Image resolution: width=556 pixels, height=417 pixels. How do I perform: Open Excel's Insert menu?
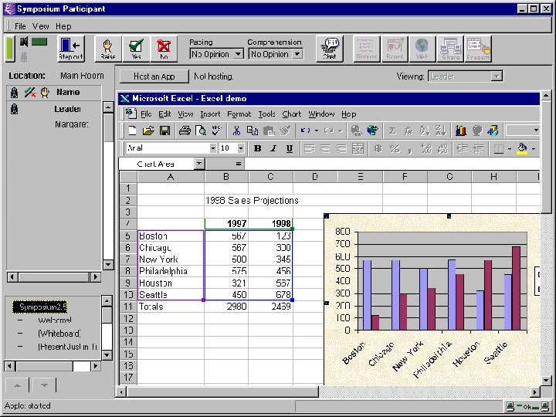coord(210,114)
